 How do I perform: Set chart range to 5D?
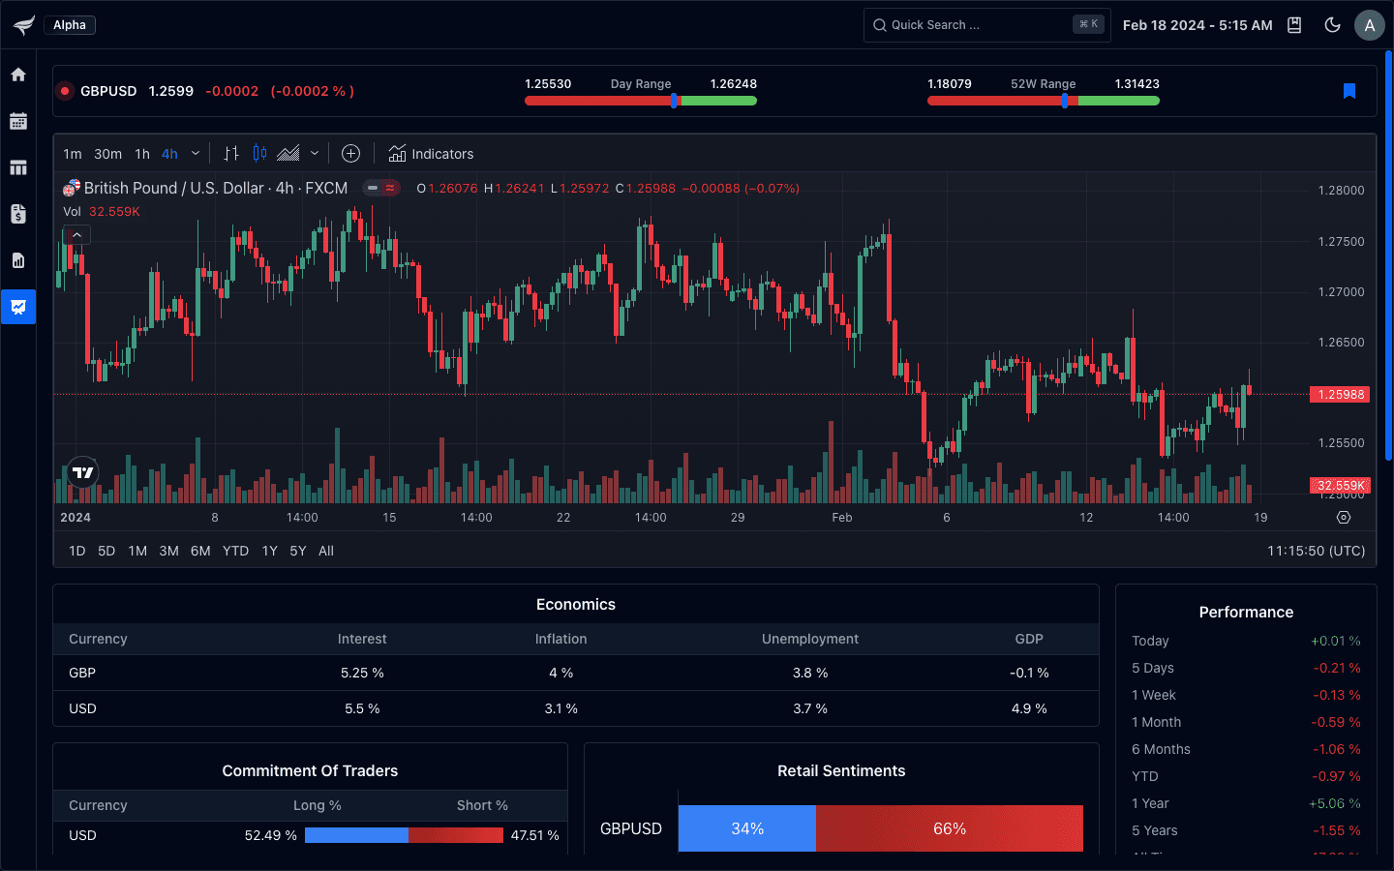click(106, 551)
